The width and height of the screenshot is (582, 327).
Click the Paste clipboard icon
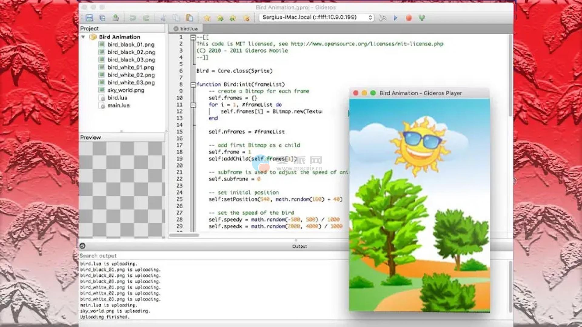[x=189, y=18]
